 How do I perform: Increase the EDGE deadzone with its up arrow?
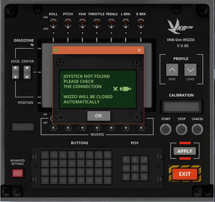(16, 68)
